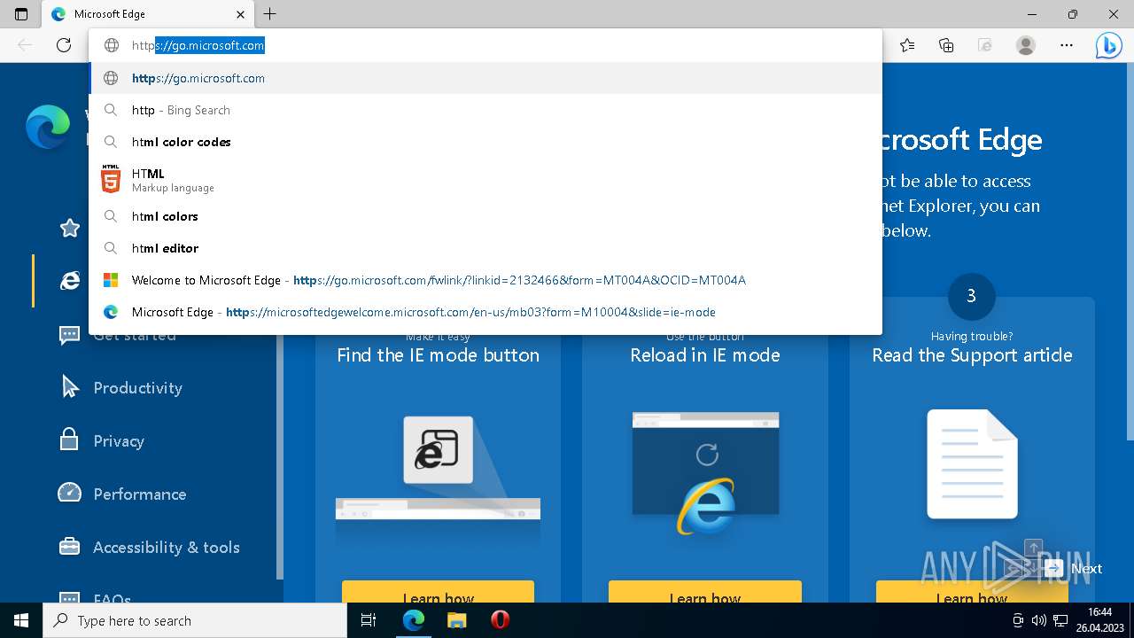Click the Support article document illustration
1134x638 pixels.
coord(972,464)
